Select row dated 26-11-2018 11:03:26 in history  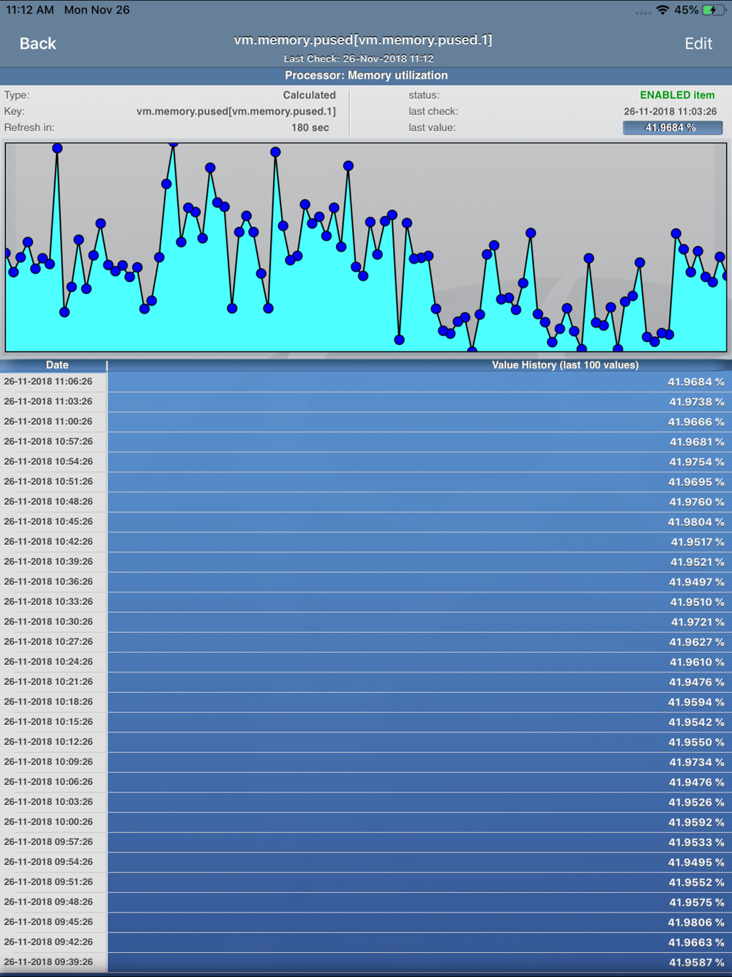coord(366,401)
